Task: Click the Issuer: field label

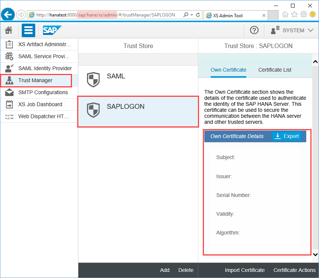Action: point(224,176)
